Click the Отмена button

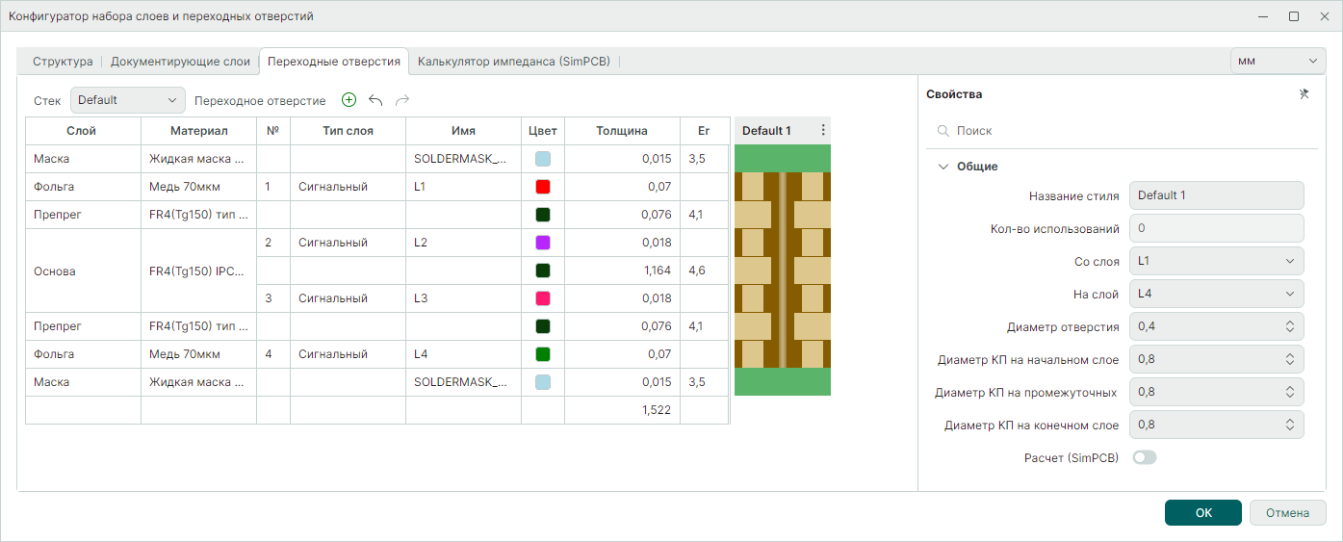1287,513
